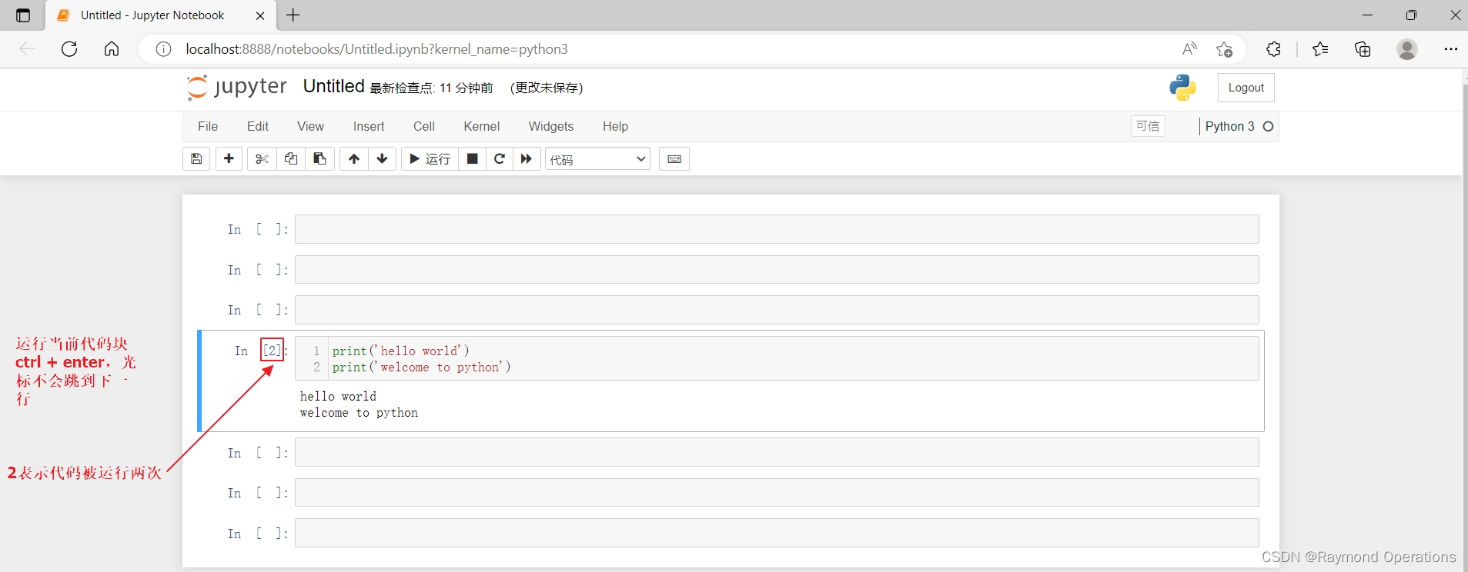This screenshot has width=1468, height=572.
Task: Focus the second empty code cell
Action: (x=777, y=270)
